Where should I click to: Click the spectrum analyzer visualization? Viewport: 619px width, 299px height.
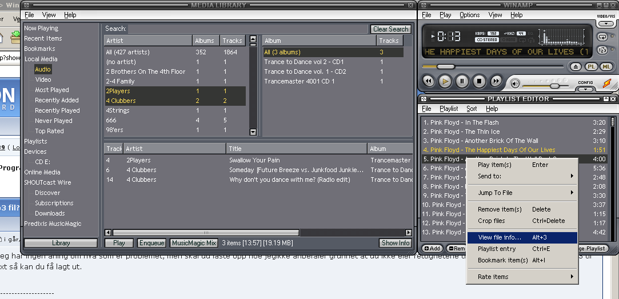click(x=563, y=37)
